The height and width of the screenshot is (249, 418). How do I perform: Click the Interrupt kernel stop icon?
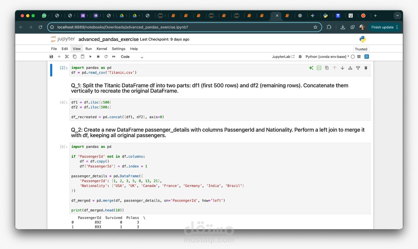coord(98,57)
